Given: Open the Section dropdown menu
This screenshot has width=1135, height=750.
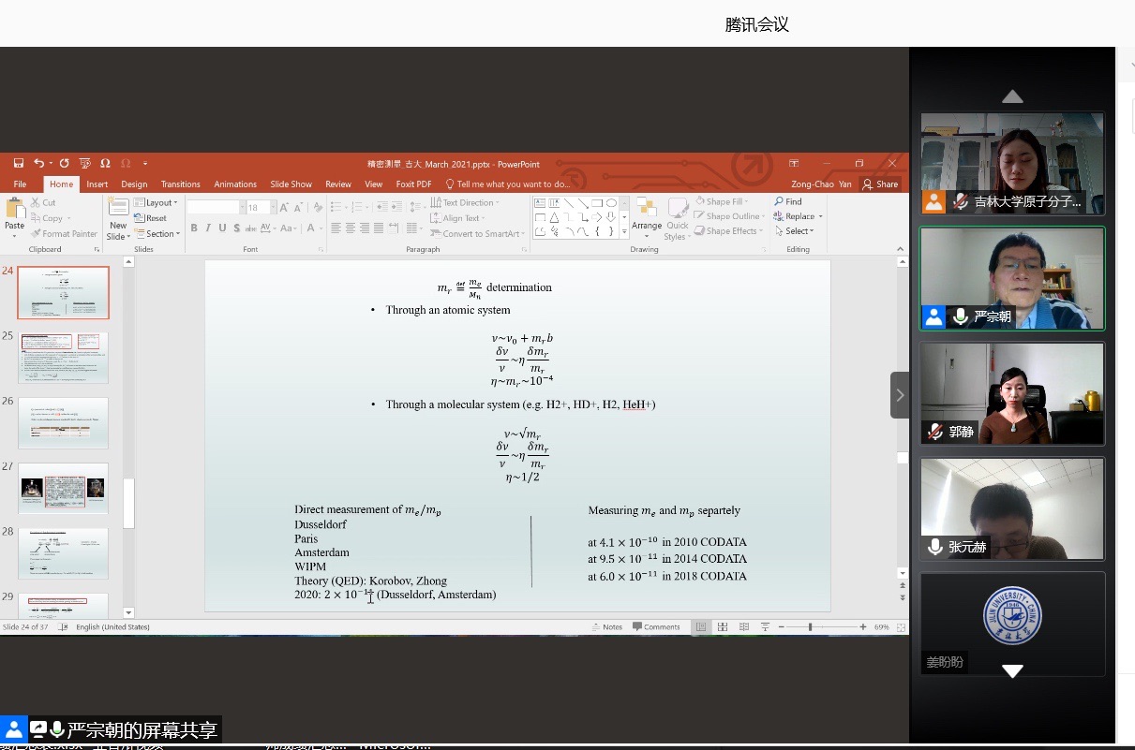Looking at the screenshot, I should (159, 234).
